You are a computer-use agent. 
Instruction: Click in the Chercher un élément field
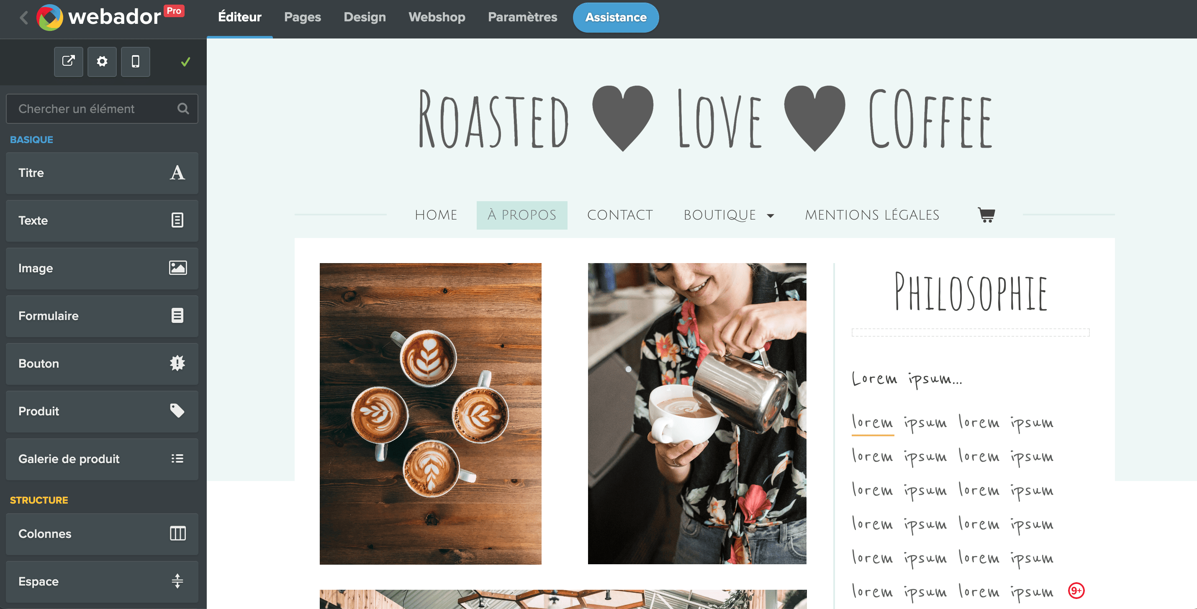click(x=102, y=109)
